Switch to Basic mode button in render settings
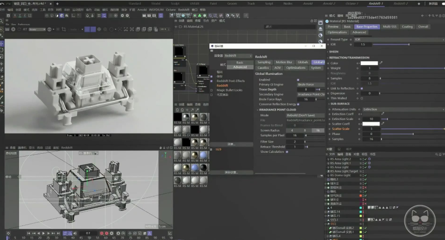The image size is (445, 240). 240,62
